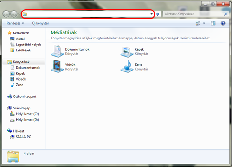232x167 pixels.
Task: Select Számítógép in the navigation pane
Action: tap(22, 108)
